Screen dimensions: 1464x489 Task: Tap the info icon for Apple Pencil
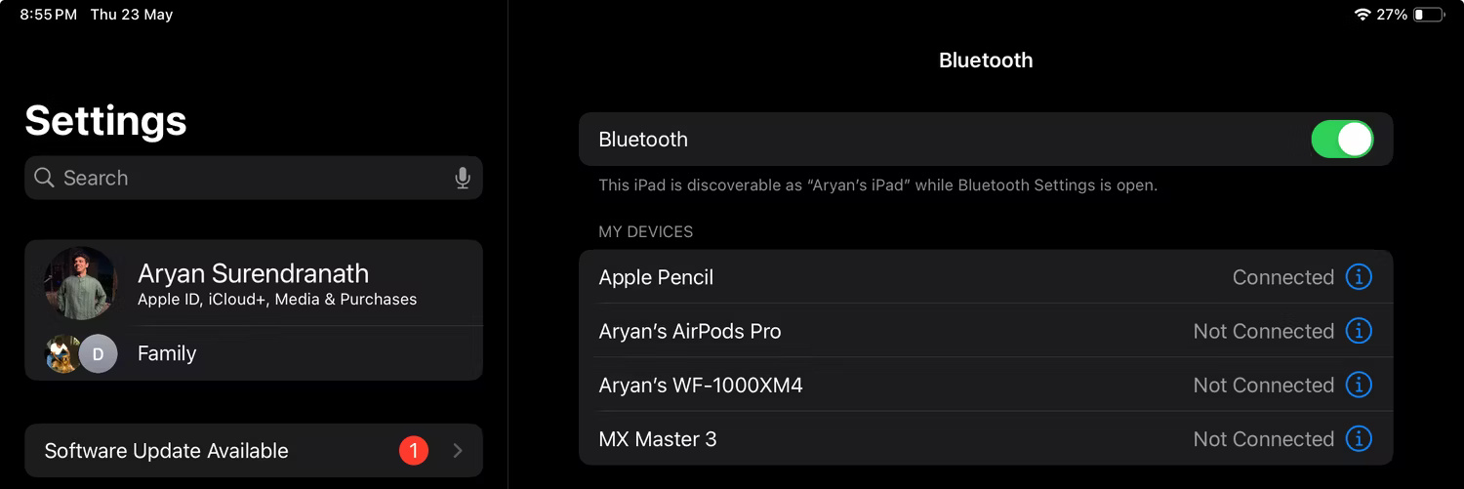pos(1358,277)
